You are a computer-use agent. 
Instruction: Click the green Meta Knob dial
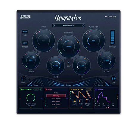click(x=31, y=98)
